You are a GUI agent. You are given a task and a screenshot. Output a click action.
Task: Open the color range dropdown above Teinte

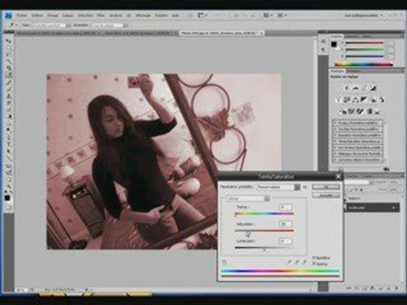pyautogui.click(x=248, y=198)
